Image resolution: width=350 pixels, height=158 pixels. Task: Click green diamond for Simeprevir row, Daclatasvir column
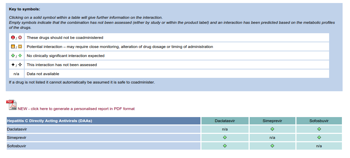click(225, 137)
